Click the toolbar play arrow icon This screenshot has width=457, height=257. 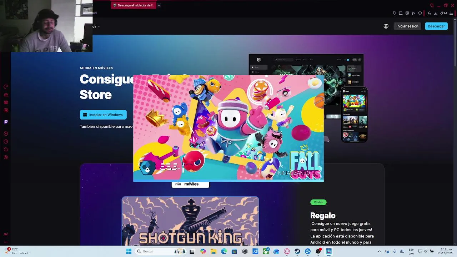(x=413, y=13)
